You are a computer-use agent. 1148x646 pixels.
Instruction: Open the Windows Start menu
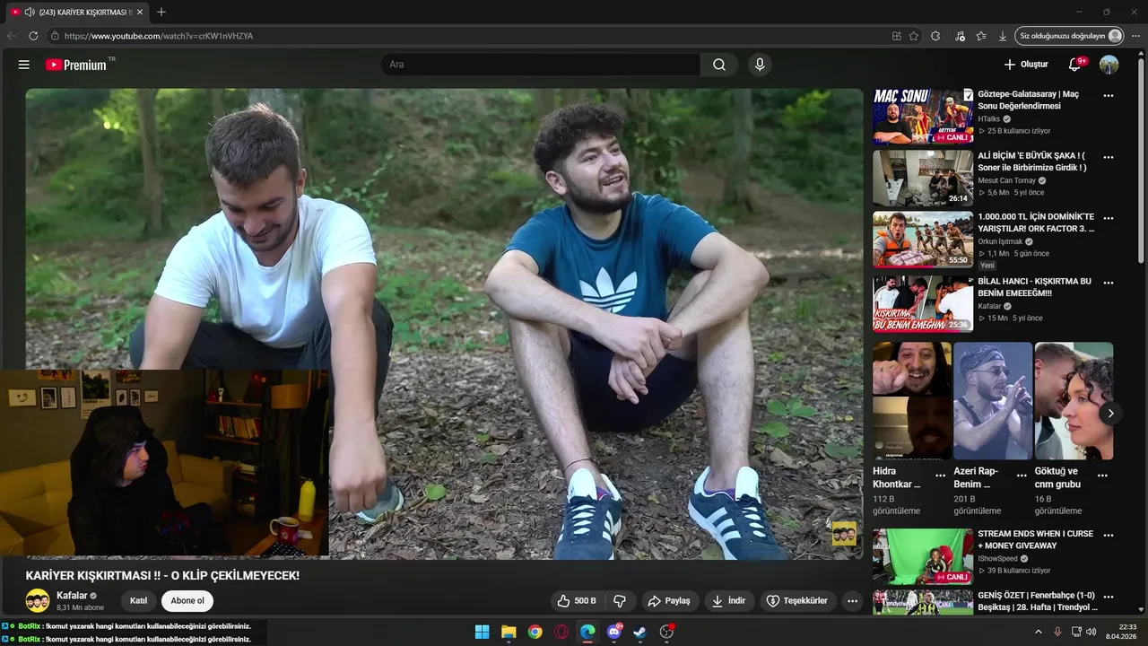pyautogui.click(x=482, y=632)
